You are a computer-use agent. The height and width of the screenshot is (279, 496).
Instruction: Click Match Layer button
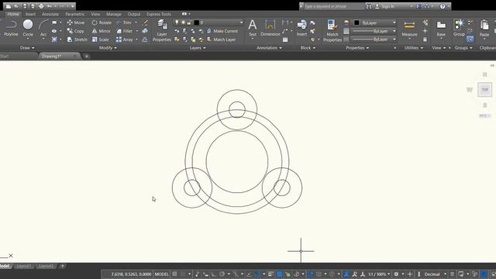click(221, 40)
